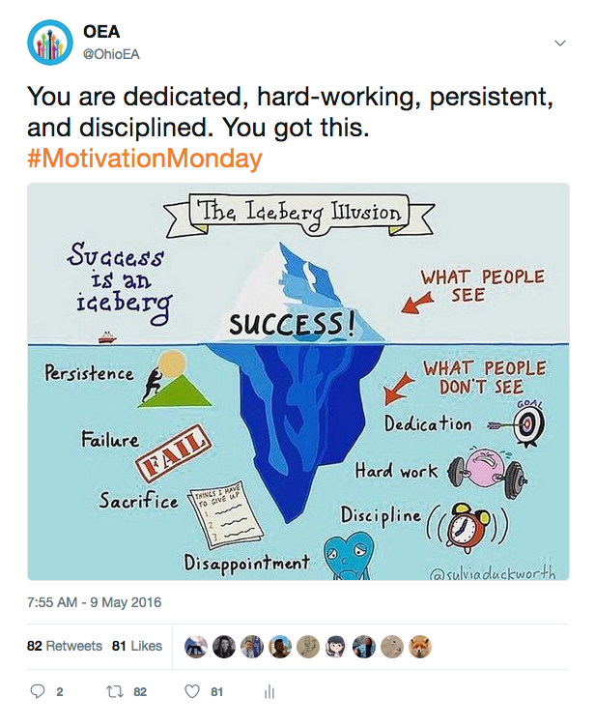
Task: Click the first liker avatar with horse
Action: pyautogui.click(x=196, y=647)
